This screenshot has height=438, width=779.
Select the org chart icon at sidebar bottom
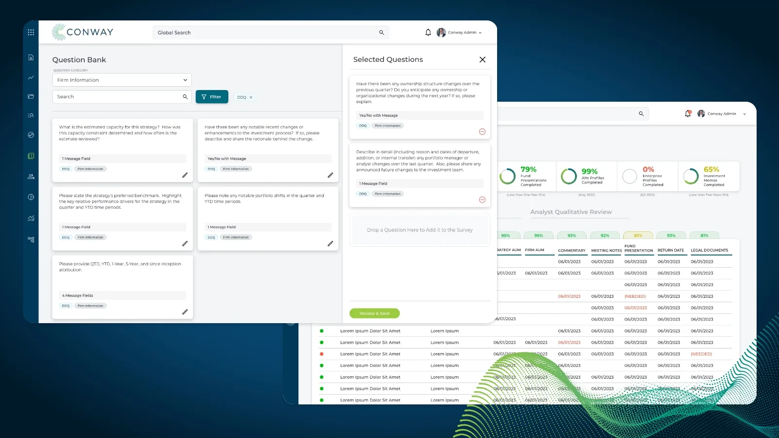31,239
